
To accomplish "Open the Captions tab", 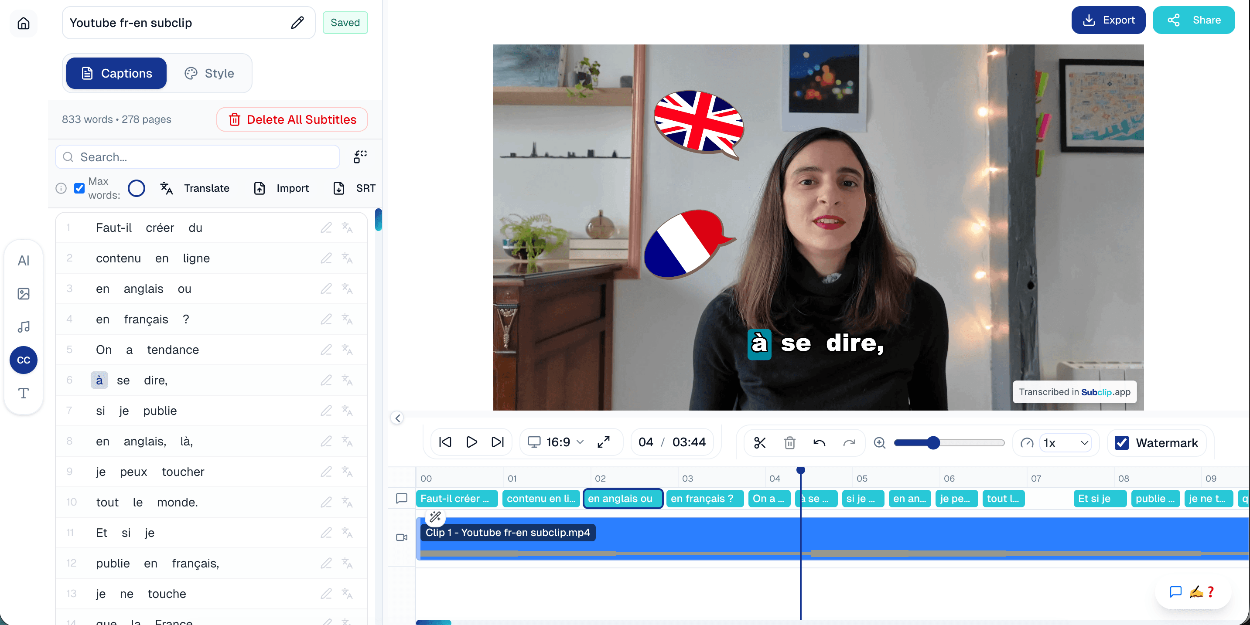I will 116,73.
